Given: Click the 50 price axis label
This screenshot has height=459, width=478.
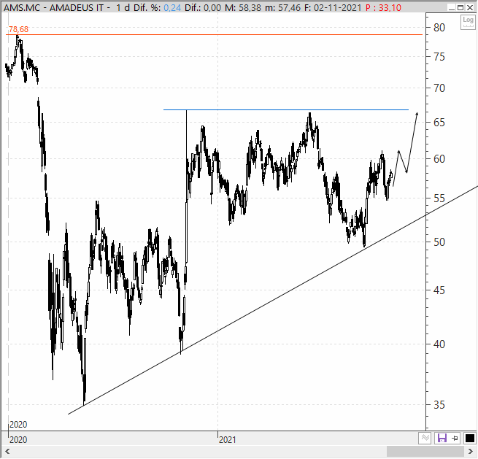Looking at the screenshot, I should pyautogui.click(x=439, y=242).
